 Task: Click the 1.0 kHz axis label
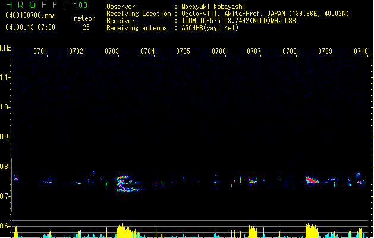pyautogui.click(x=5, y=107)
